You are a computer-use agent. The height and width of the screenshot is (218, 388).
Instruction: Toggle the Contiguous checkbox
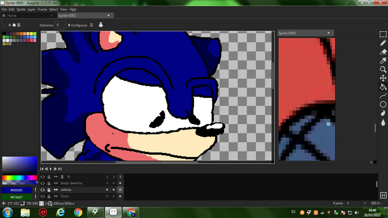coord(78,25)
